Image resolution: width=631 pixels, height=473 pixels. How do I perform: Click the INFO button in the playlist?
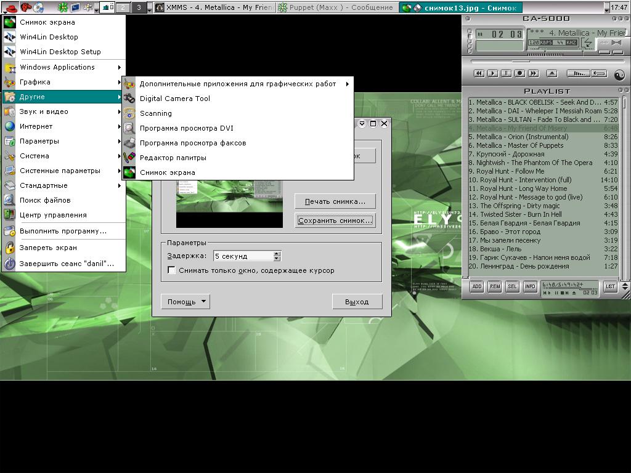click(x=530, y=286)
